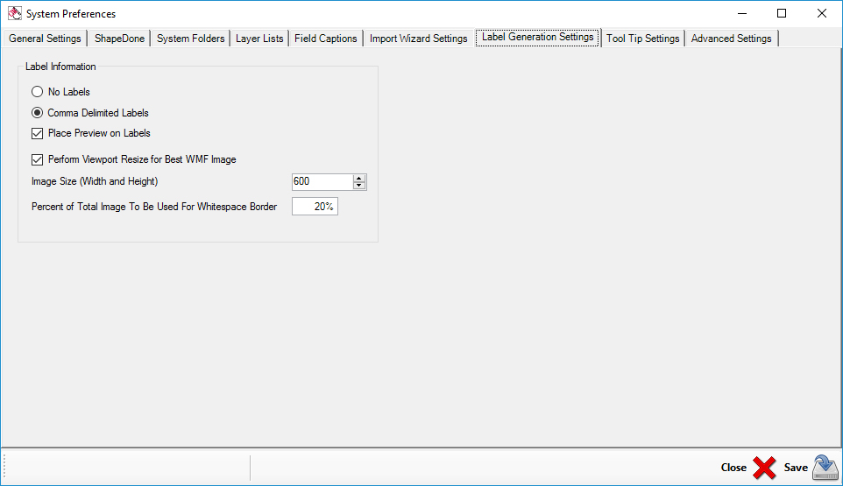Click the Save text label
The image size is (843, 486).
pos(796,468)
